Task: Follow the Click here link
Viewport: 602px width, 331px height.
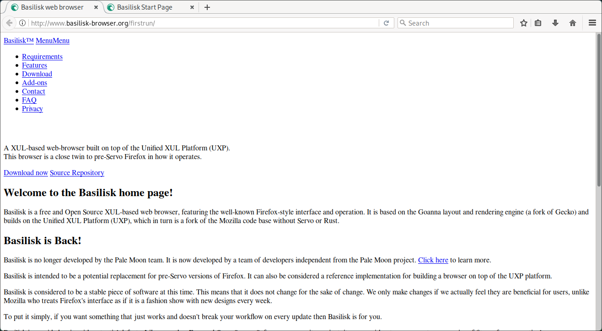Action: click(433, 260)
